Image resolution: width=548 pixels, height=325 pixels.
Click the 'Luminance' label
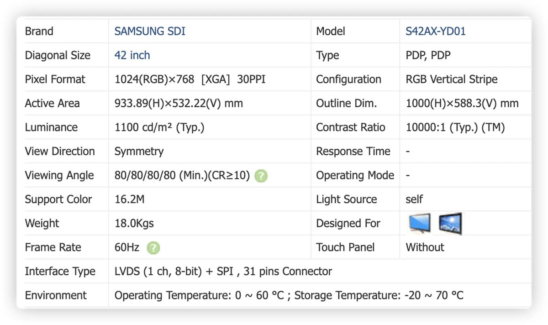click(51, 127)
